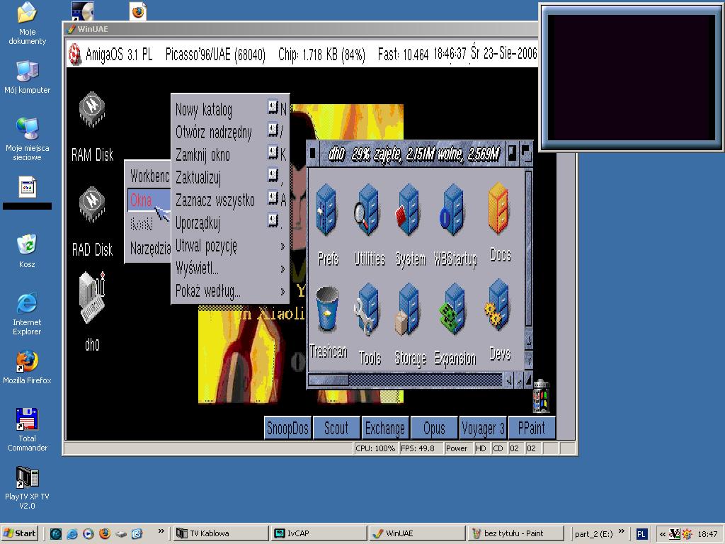Select the dh0 hard drive icon
Screen dimensions: 725x544
coord(92,297)
